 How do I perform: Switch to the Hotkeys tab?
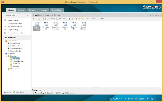[x=22, y=10]
